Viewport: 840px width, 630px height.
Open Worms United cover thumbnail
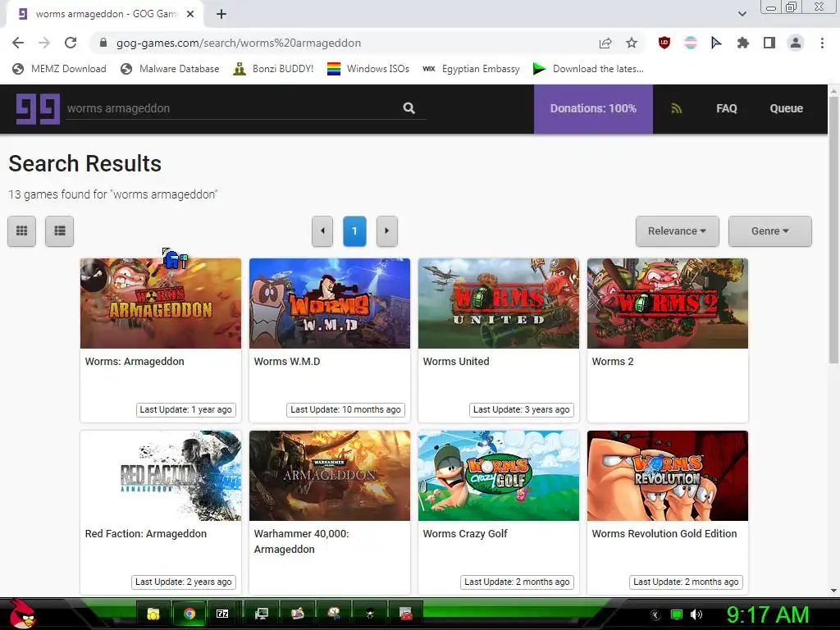pyautogui.click(x=499, y=304)
